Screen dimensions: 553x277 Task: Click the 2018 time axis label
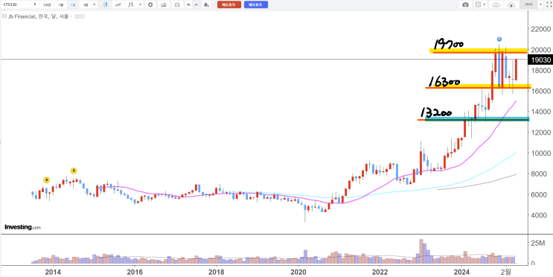[216, 272]
